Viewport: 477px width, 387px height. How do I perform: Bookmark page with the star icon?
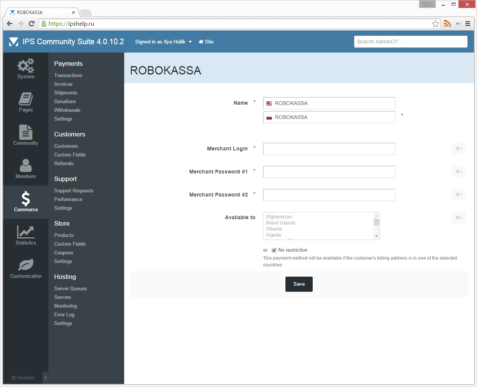click(x=436, y=23)
